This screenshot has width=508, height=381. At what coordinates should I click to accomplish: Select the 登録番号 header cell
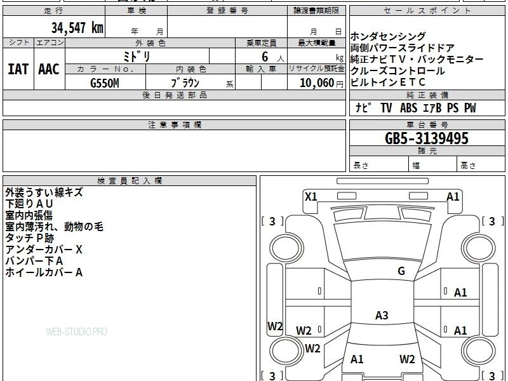point(227,11)
